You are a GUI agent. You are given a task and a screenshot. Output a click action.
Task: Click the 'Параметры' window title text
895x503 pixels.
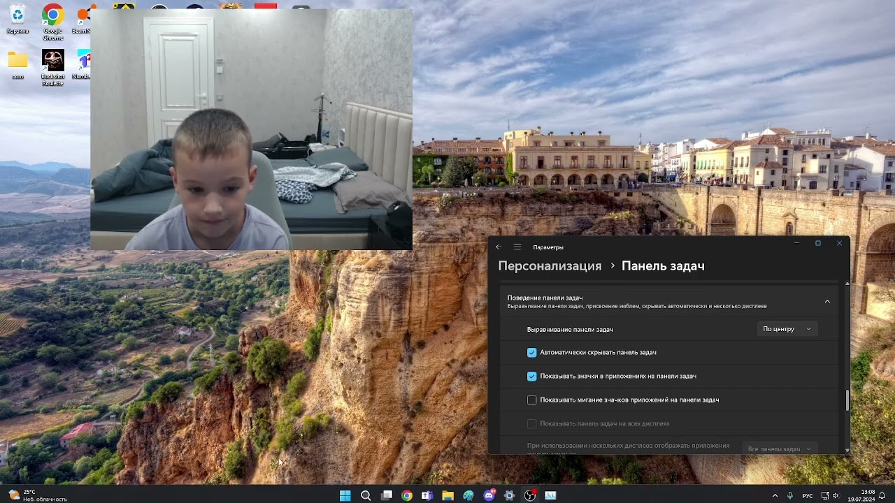coord(548,247)
